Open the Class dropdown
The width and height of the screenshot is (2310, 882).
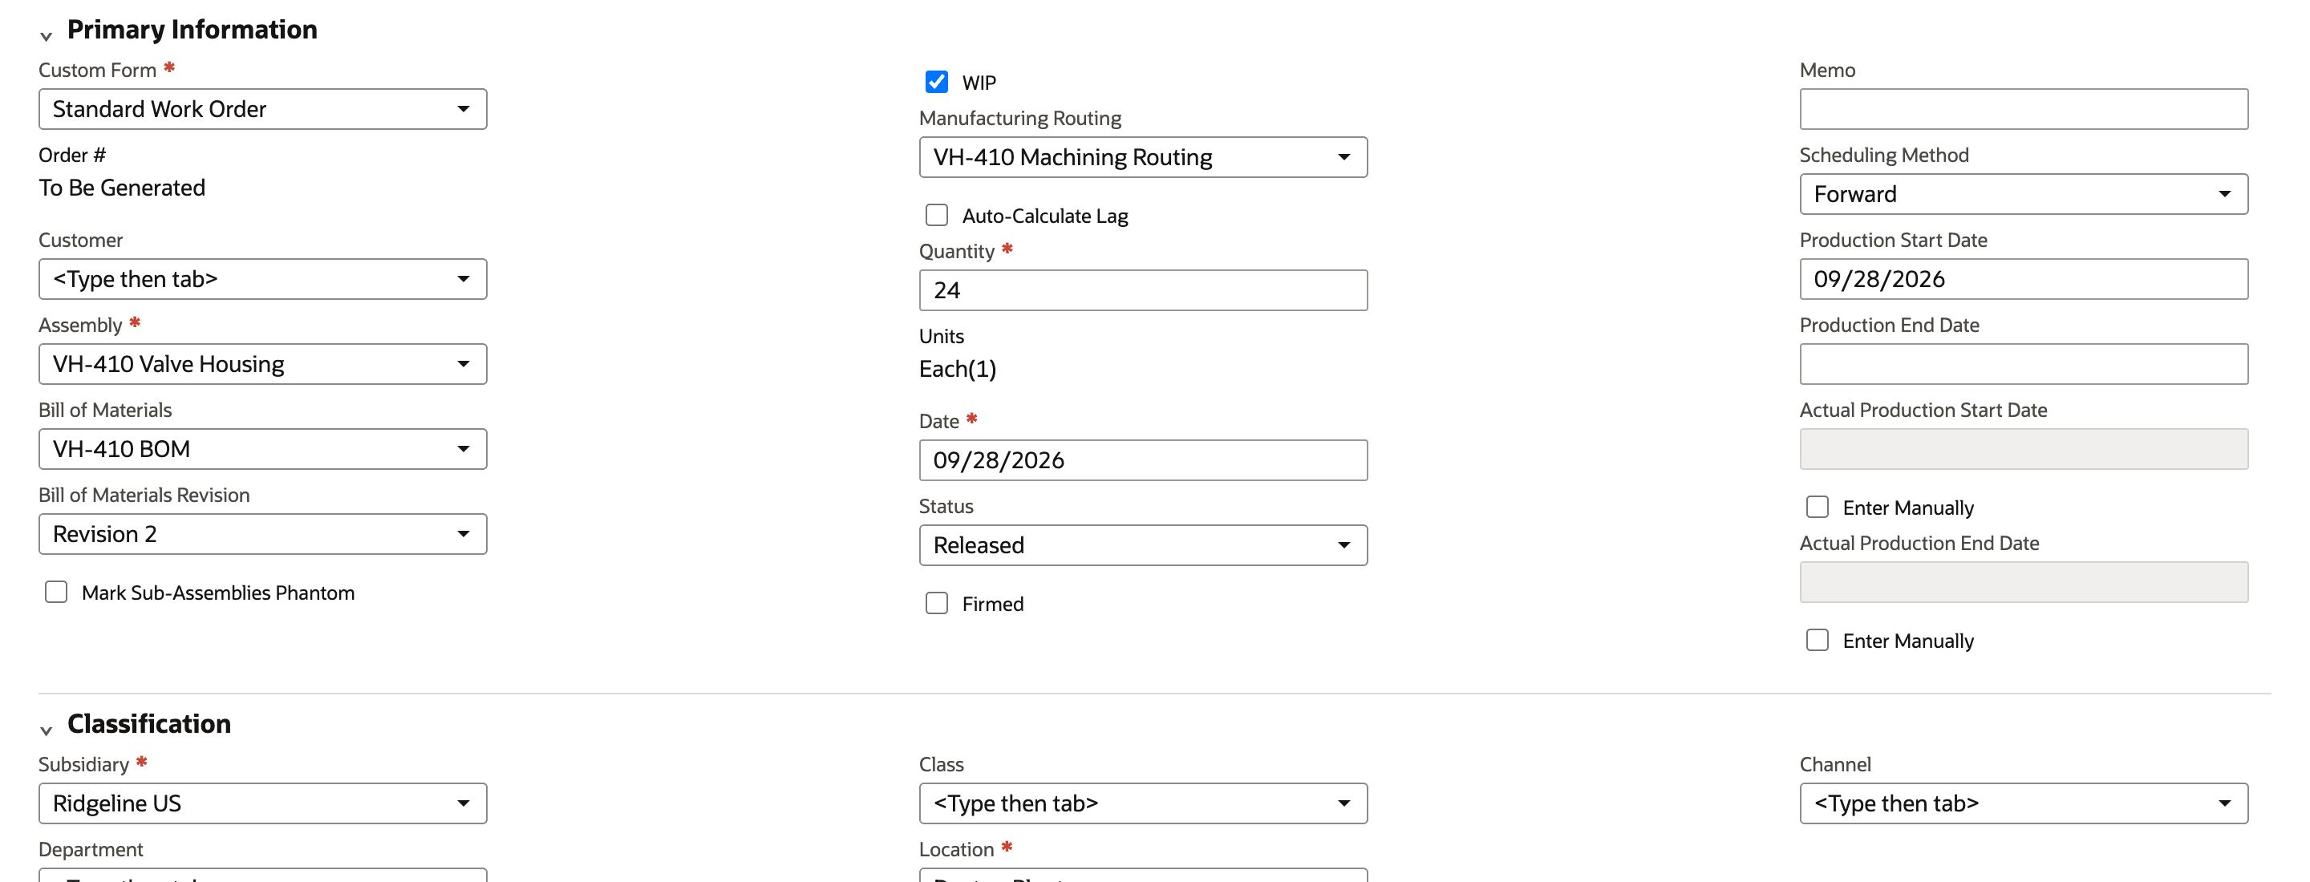[x=1143, y=804]
